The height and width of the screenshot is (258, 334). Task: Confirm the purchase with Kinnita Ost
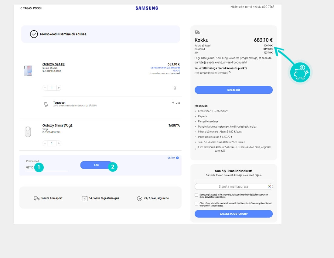(233, 90)
